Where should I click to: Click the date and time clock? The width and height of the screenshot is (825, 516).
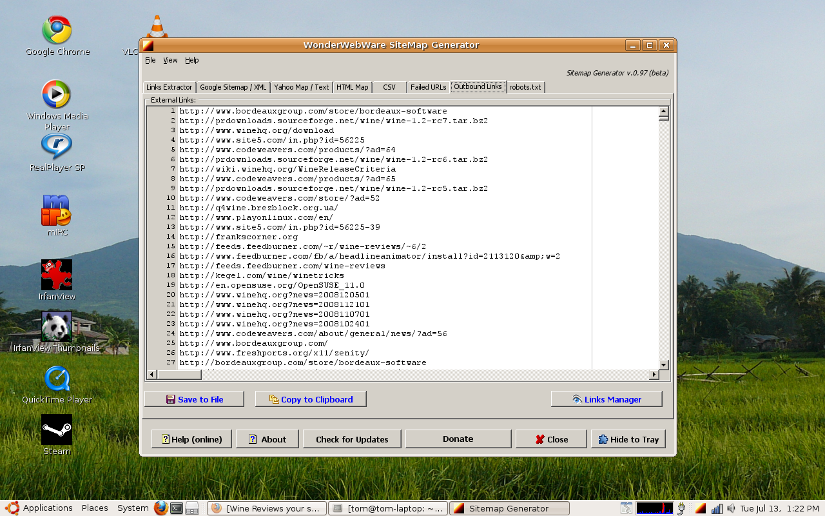(780, 508)
